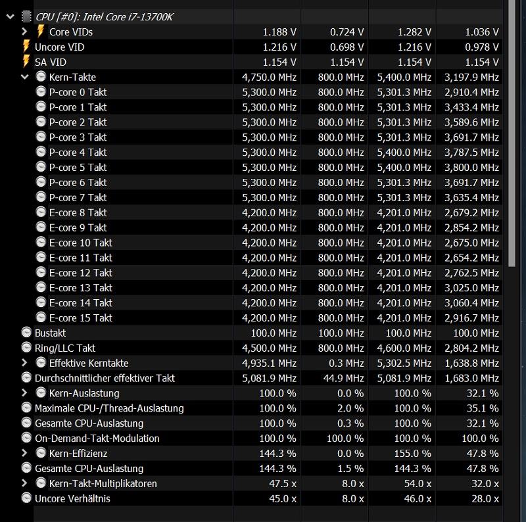This screenshot has height=522, width=526.
Task: Click the 1.188 V value of Core VIDs
Action: (x=279, y=32)
